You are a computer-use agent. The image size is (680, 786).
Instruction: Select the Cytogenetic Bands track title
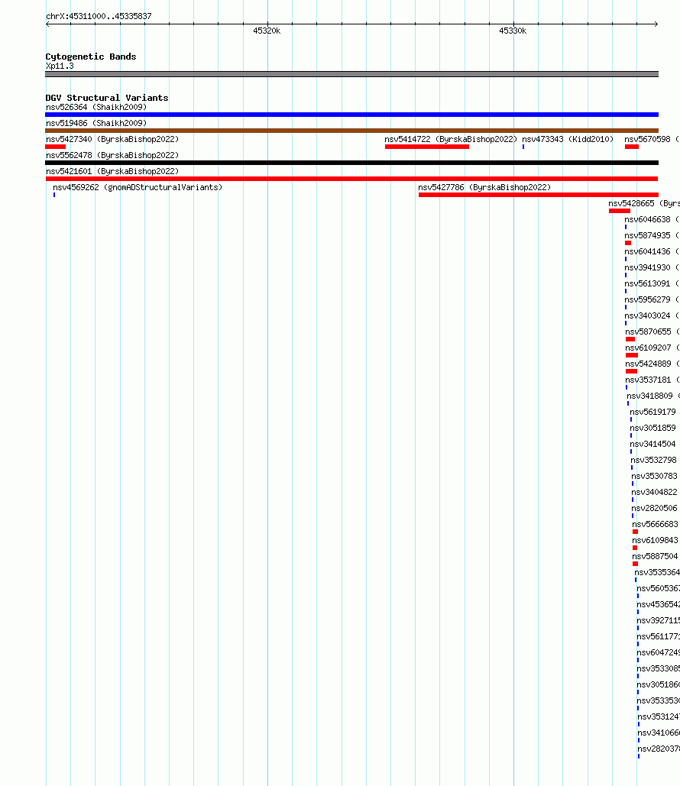pos(91,57)
